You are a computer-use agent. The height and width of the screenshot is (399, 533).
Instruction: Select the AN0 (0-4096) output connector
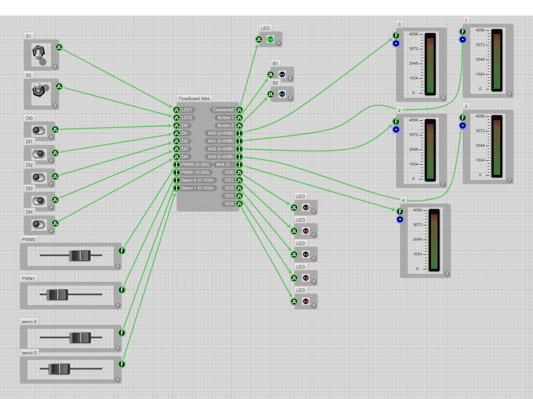239,133
